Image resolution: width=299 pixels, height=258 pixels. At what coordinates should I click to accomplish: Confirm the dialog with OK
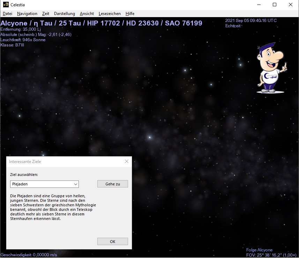pos(112,242)
